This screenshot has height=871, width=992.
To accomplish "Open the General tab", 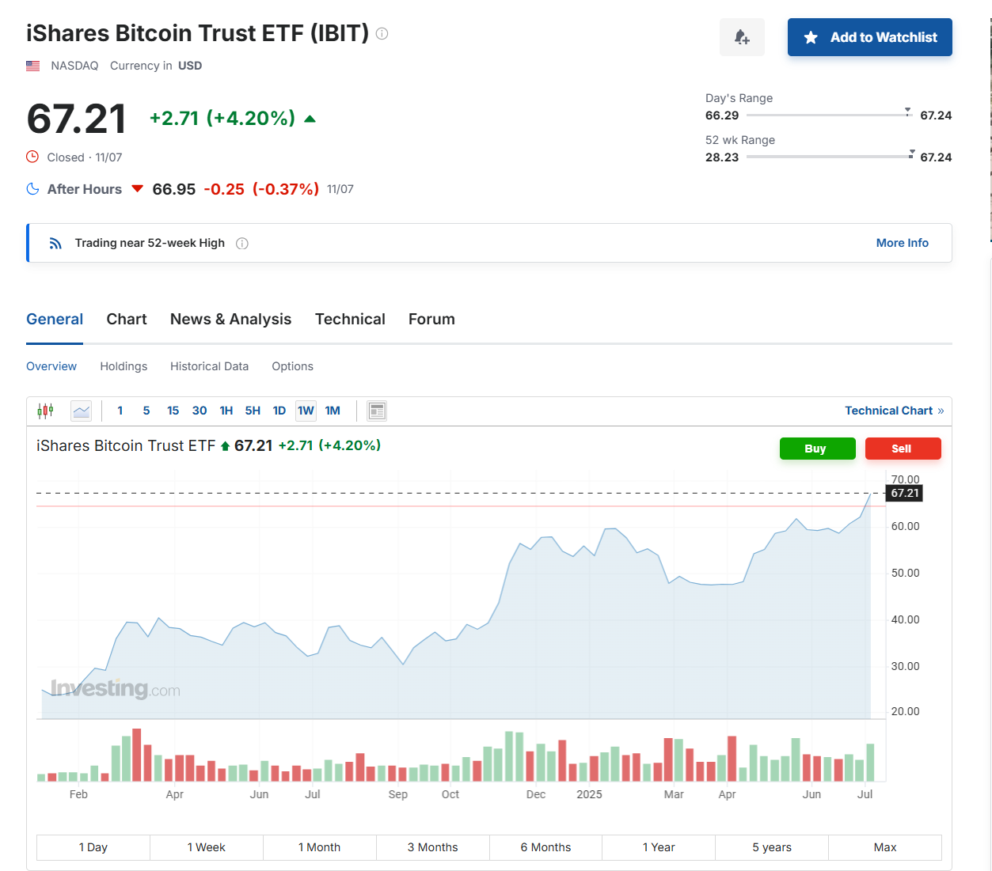I will coord(55,320).
